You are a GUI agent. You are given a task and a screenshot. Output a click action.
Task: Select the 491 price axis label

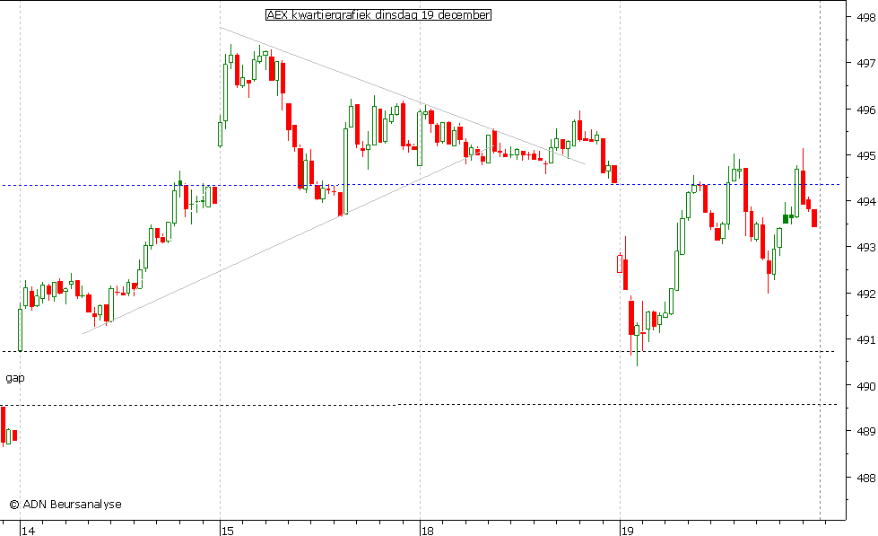(865, 339)
